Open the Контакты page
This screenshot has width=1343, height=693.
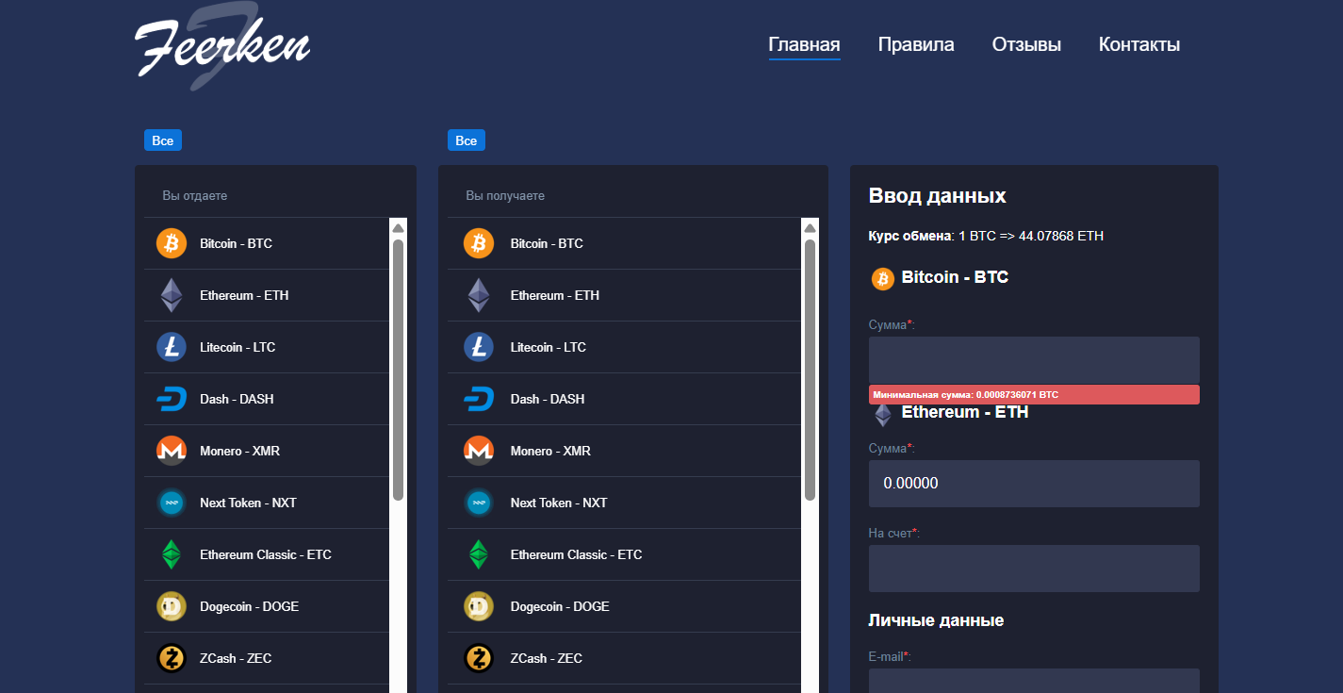click(x=1138, y=44)
